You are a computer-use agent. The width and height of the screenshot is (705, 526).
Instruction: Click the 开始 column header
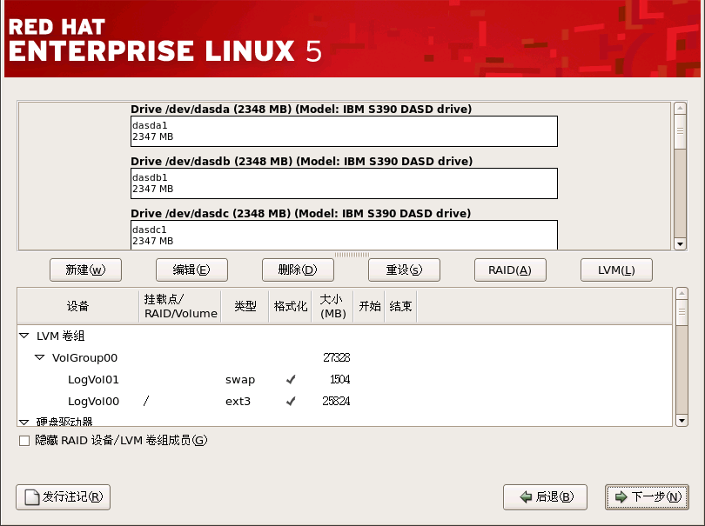tap(369, 306)
